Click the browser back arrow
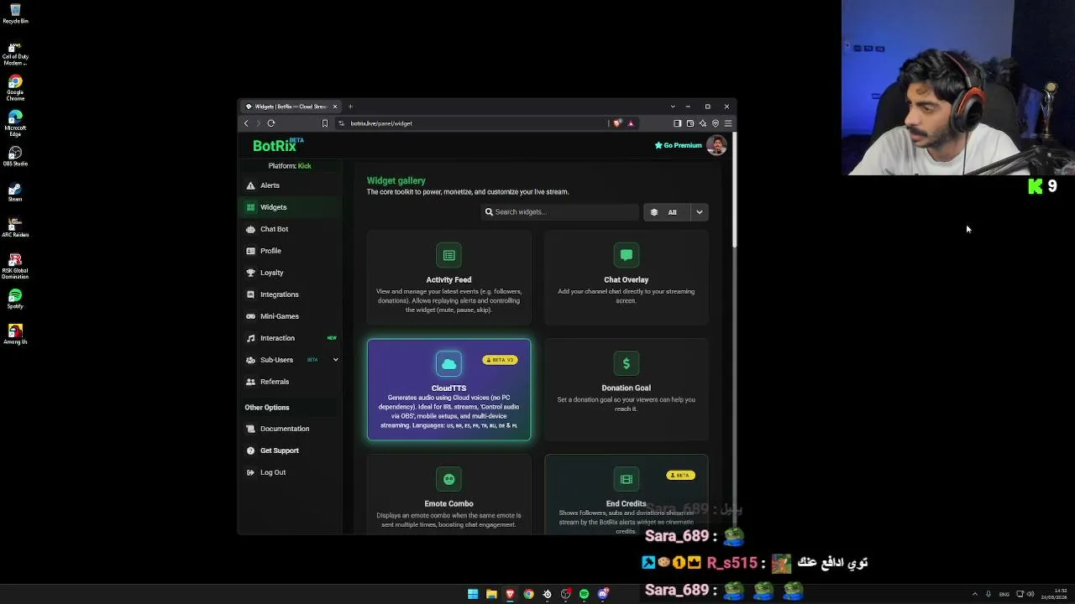 tap(246, 123)
